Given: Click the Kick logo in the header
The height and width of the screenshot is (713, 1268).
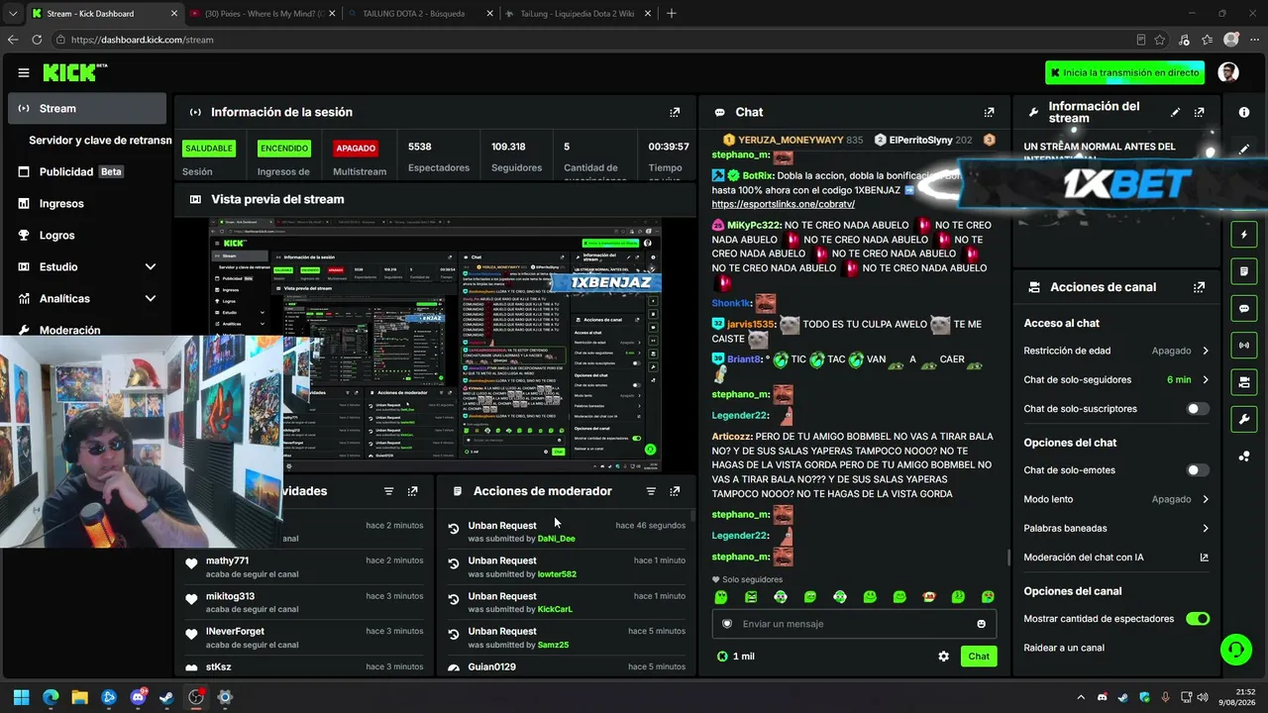Looking at the screenshot, I should pos(74,72).
